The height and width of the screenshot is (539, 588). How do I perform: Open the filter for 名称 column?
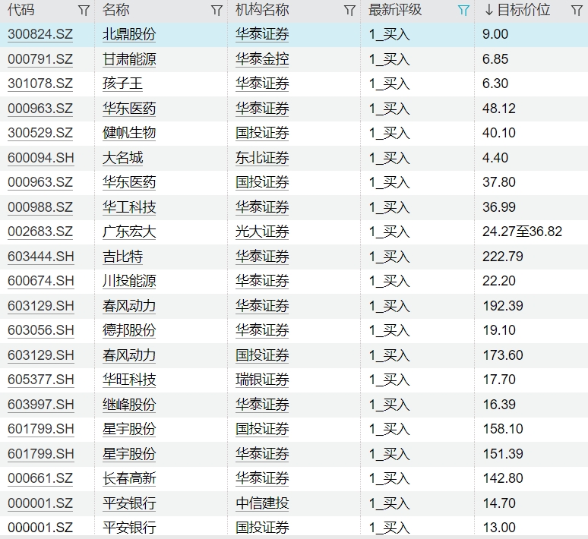click(x=217, y=11)
